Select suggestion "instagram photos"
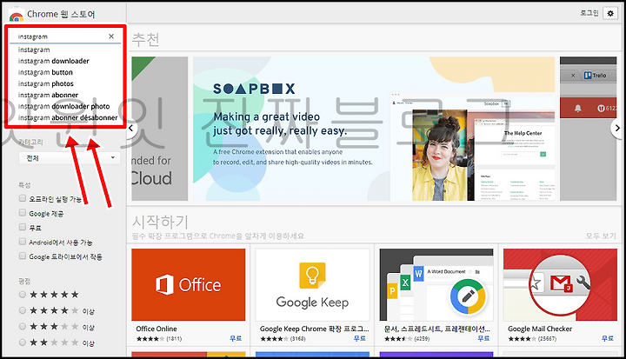Screen dimensions: 626x359 click(45, 83)
